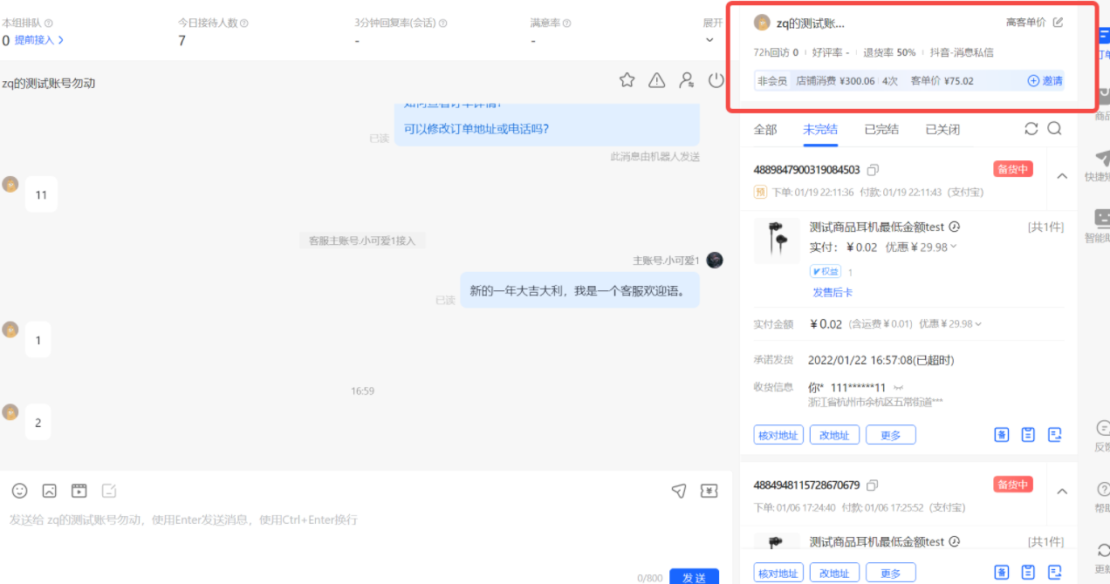Click the warning triangle report icon
1110x584 pixels.
coord(657,80)
